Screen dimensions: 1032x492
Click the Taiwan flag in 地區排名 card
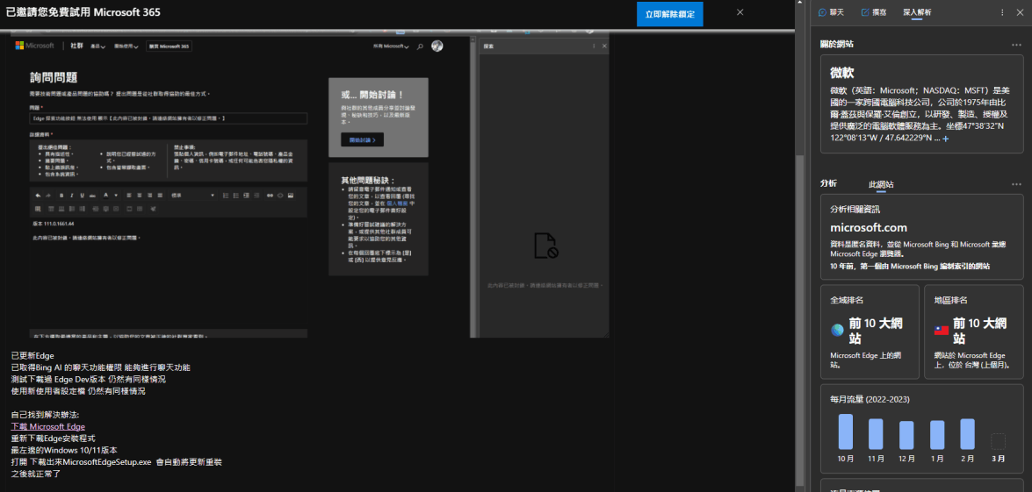point(942,331)
